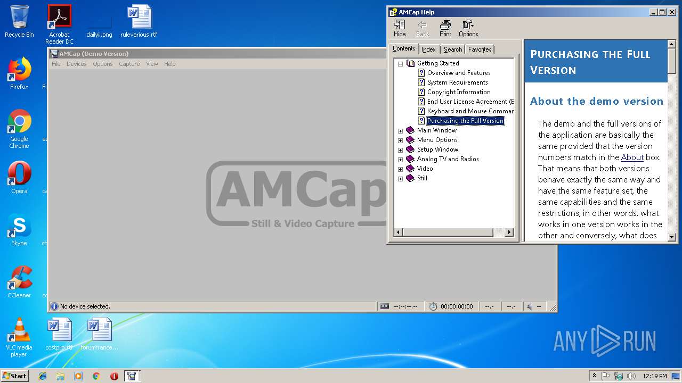Screen dimensions: 682x383
Task: Click the Video book icon
Action: coord(410,169)
